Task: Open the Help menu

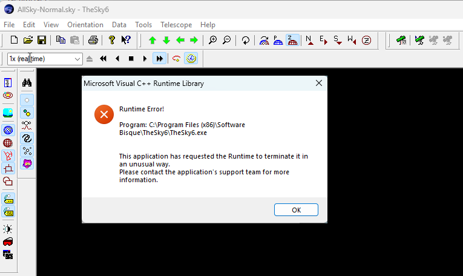Action: point(208,25)
